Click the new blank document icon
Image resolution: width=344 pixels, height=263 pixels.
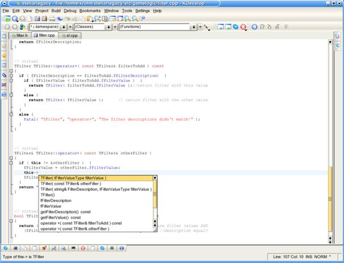point(30,19)
